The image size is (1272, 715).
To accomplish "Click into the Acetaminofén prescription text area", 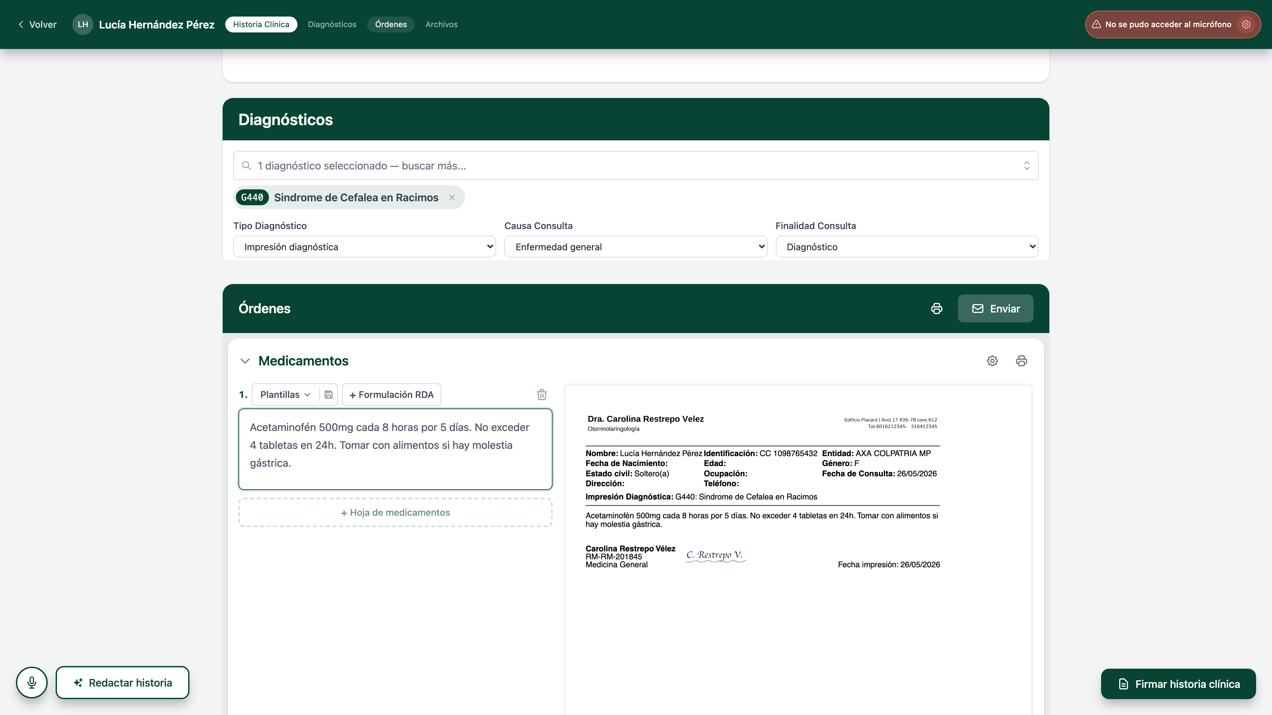I will (x=395, y=449).
